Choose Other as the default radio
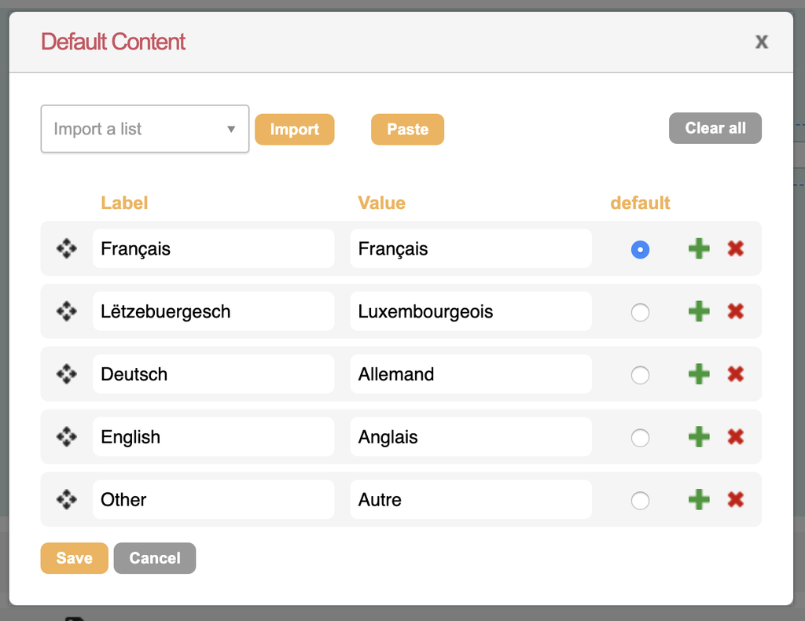The height and width of the screenshot is (621, 805). point(640,501)
